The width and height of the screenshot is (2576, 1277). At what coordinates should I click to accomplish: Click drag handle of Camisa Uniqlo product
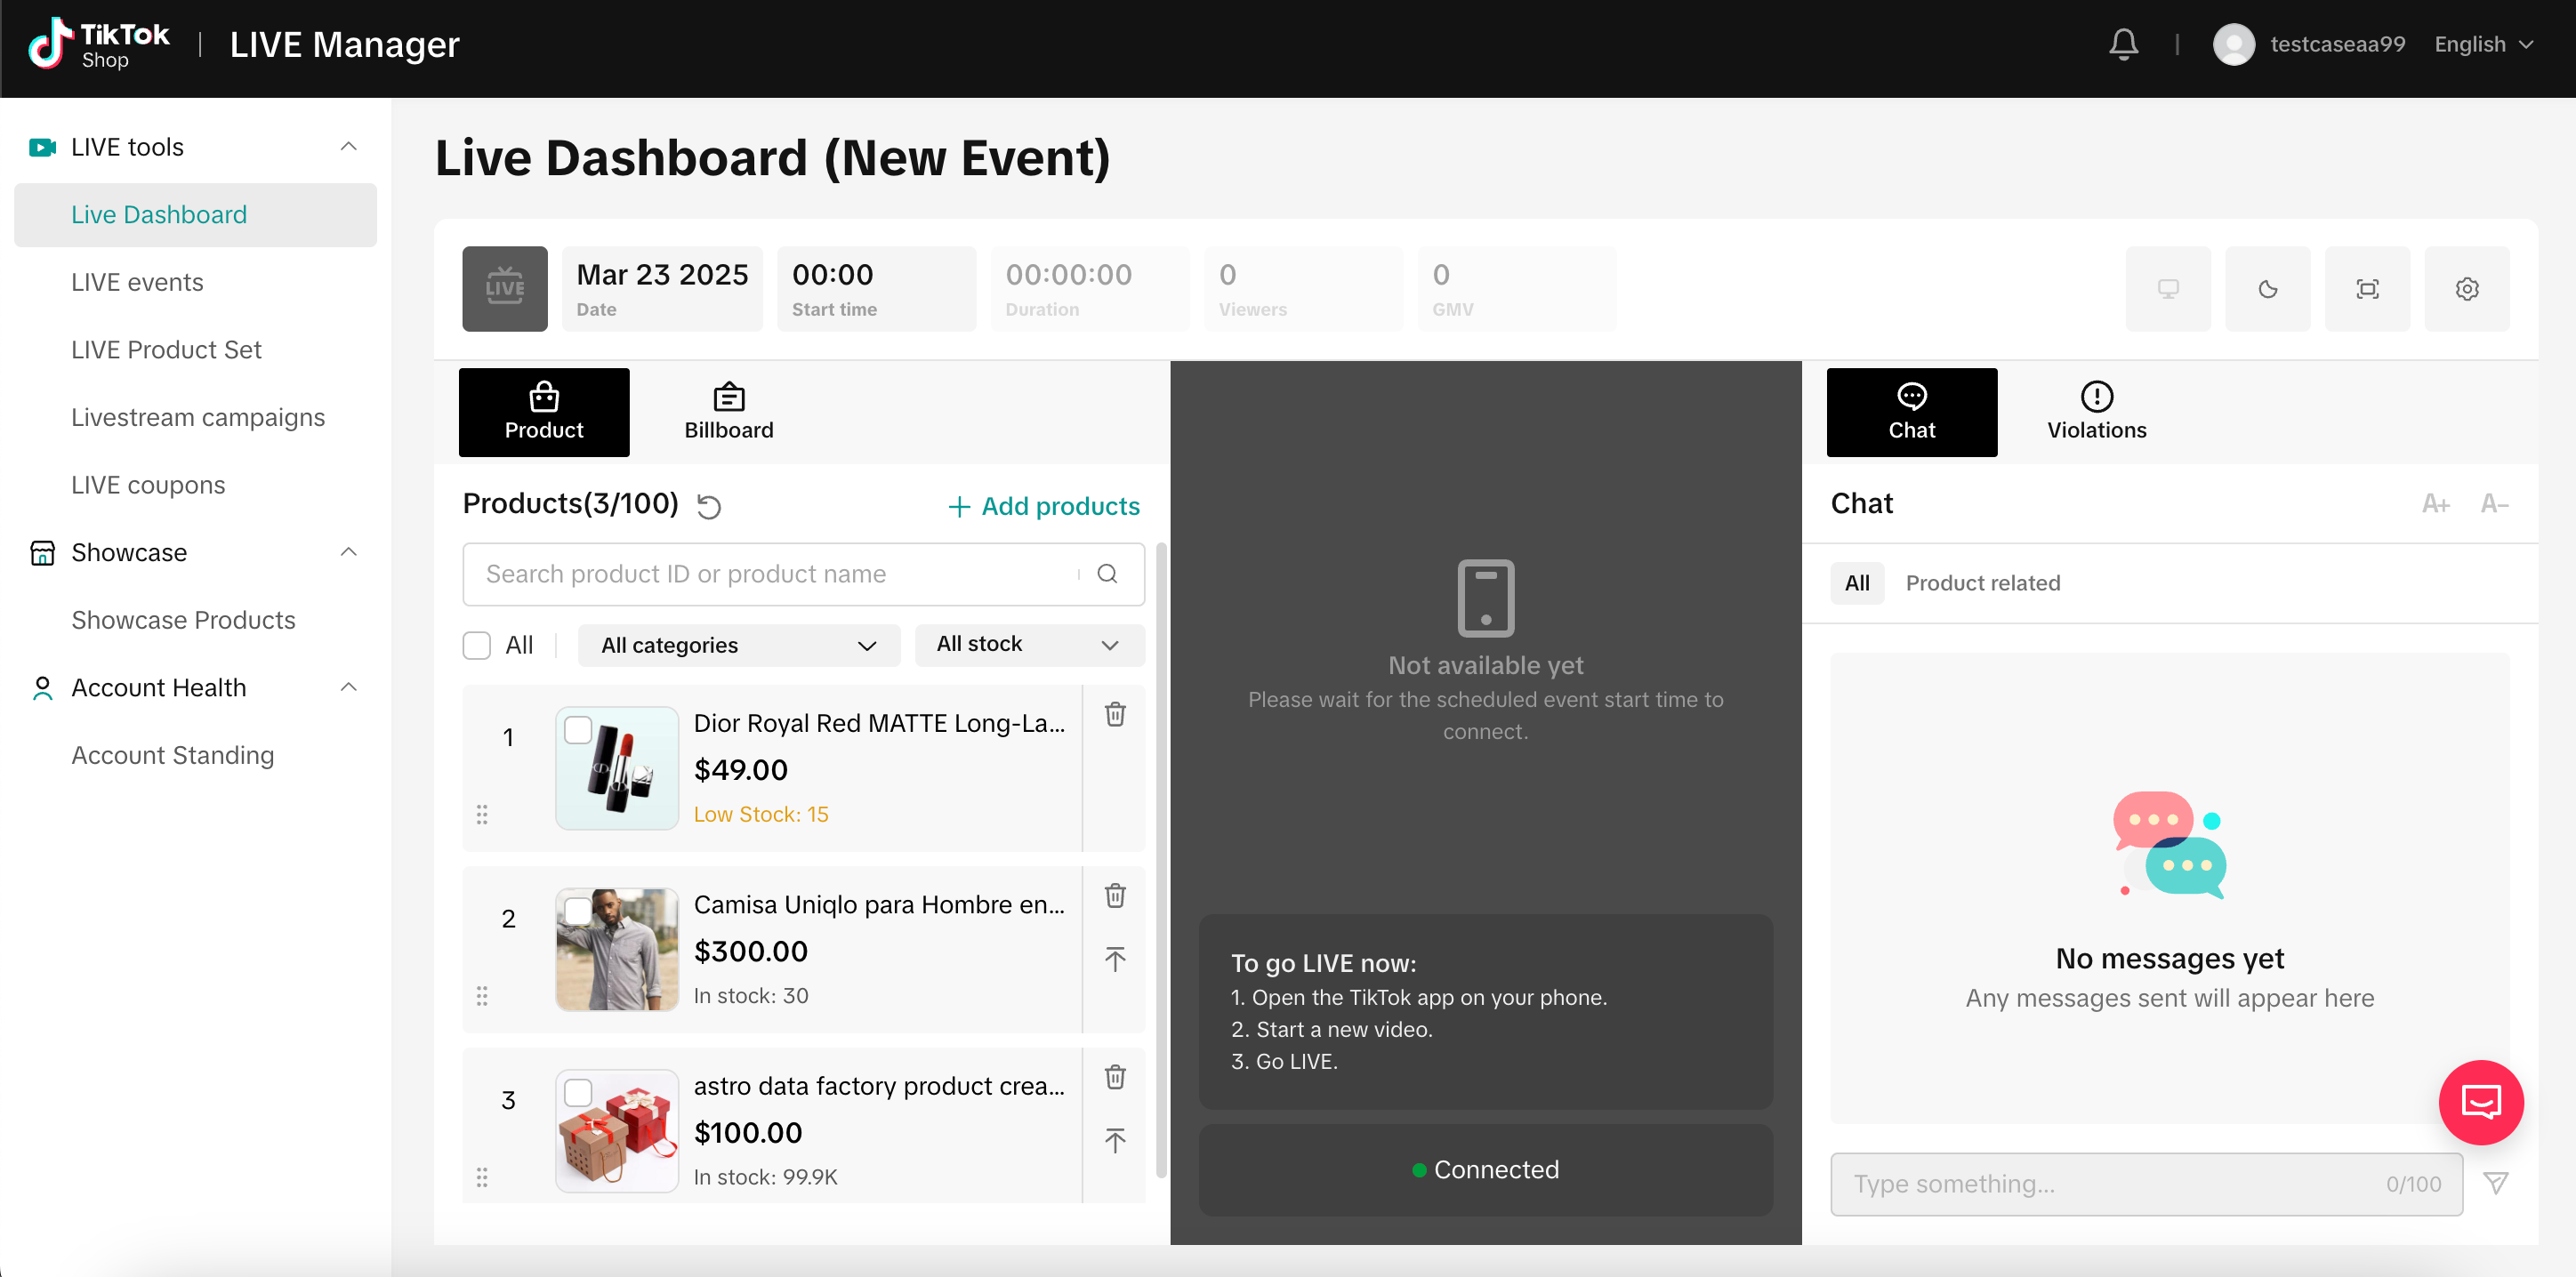(482, 995)
